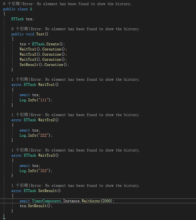Click the history error message above WaitTcs2 method
The height and width of the screenshot is (220, 196).
(85, 115)
